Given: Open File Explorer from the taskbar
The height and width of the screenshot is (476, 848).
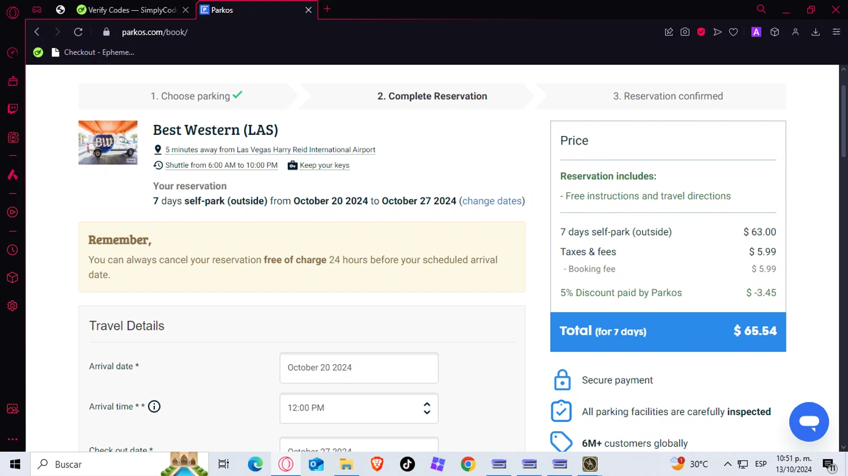Looking at the screenshot, I should [346, 464].
